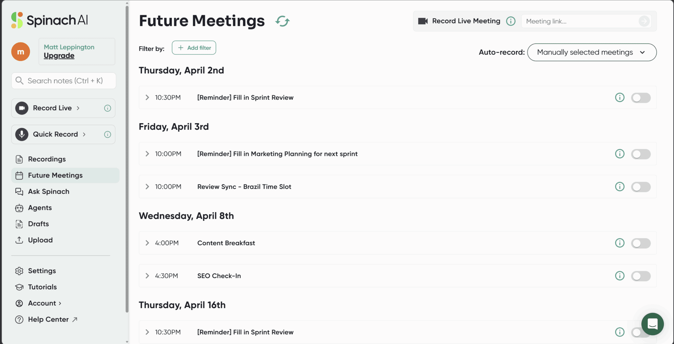
Task: Open the Auto-record dropdown
Action: [x=591, y=52]
